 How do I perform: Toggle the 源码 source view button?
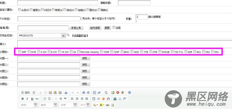tap(25, 93)
